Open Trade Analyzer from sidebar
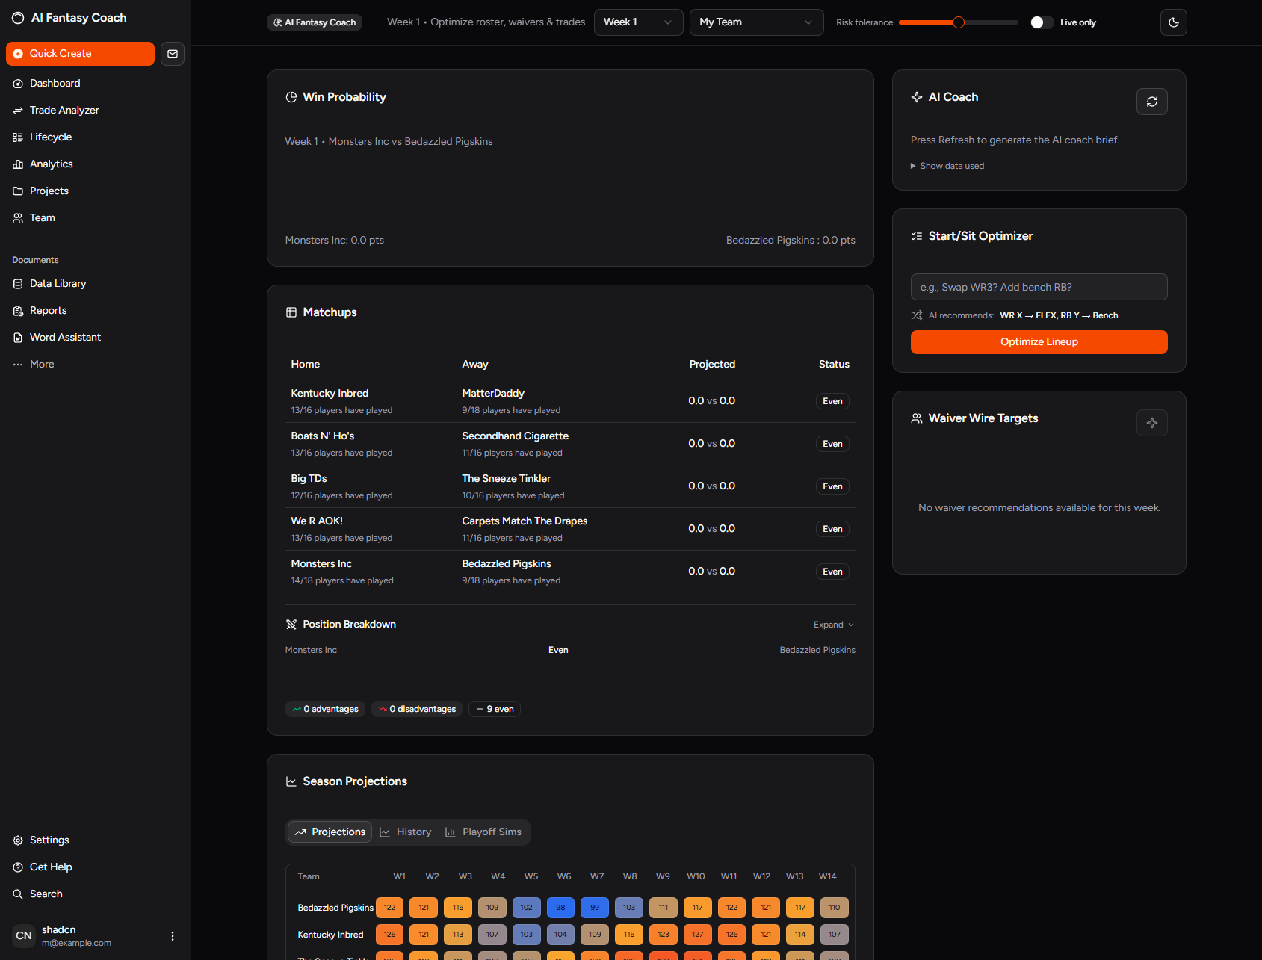The height and width of the screenshot is (960, 1262). (64, 111)
